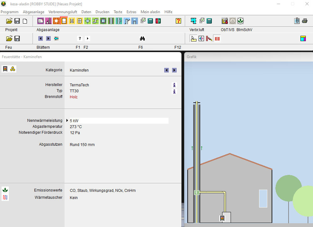
Task: Click the new blank document icon
Action: [x=25, y=21]
